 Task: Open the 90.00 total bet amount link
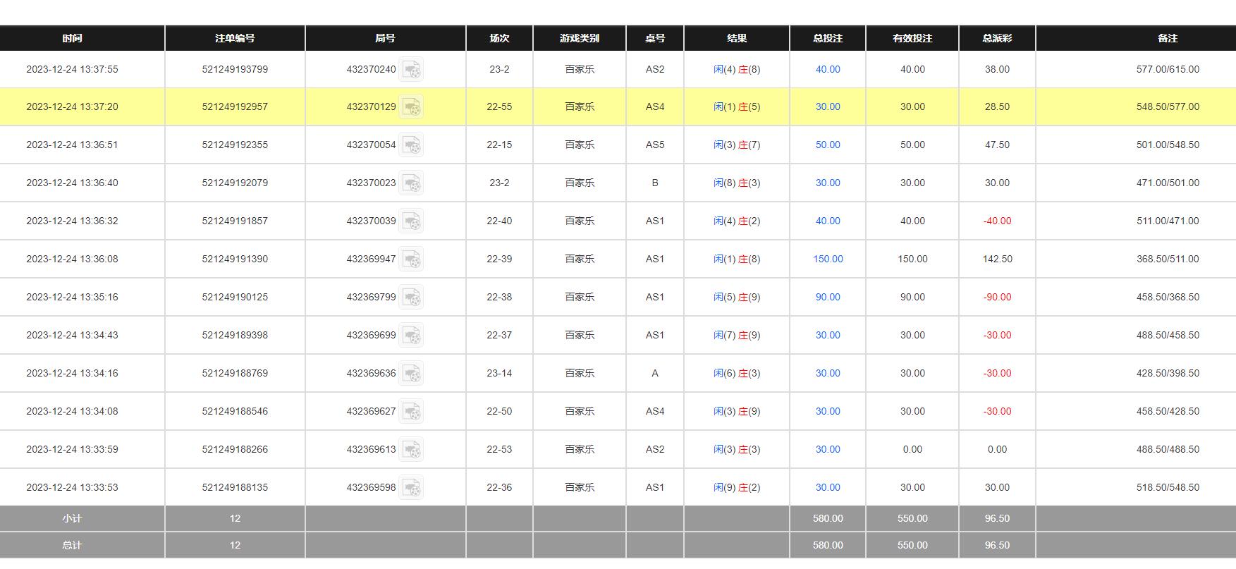[x=828, y=297]
